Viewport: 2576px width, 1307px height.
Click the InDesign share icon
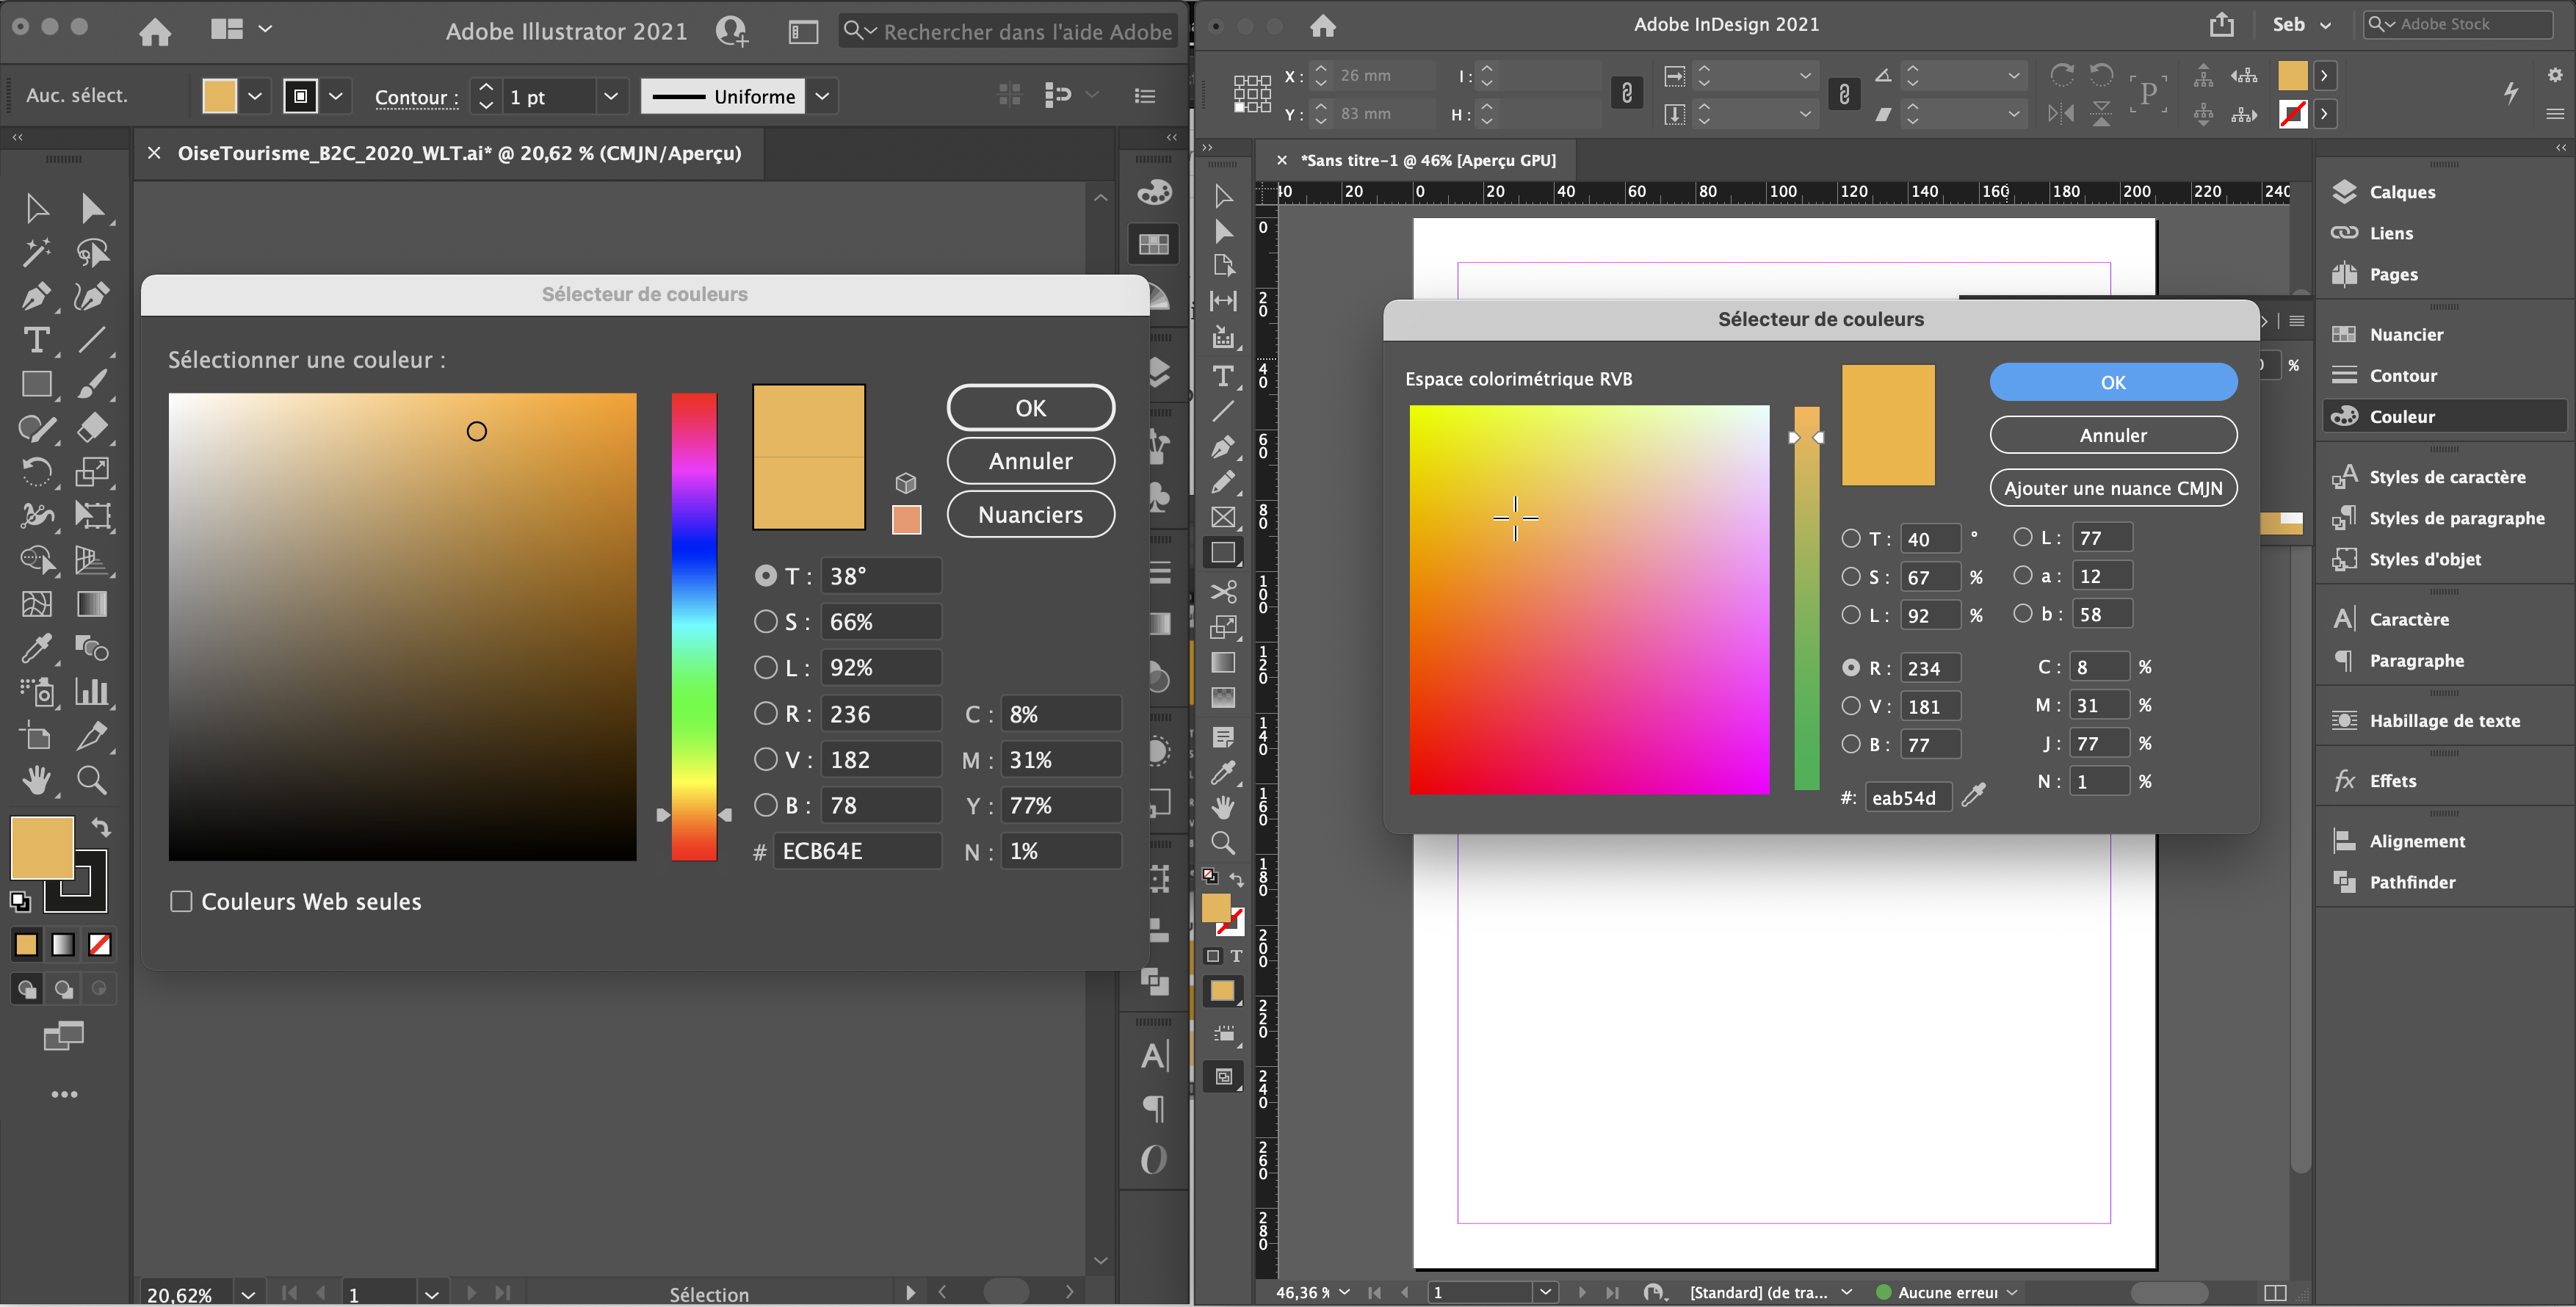2221,25
